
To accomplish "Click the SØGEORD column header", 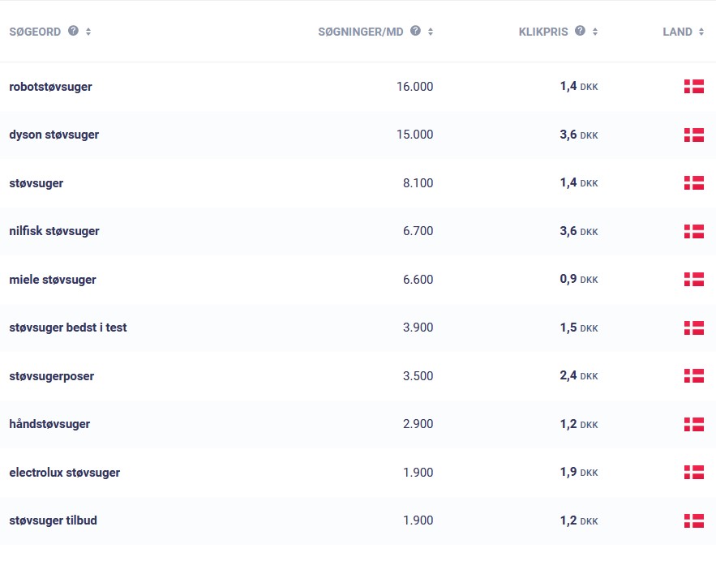I will [35, 32].
